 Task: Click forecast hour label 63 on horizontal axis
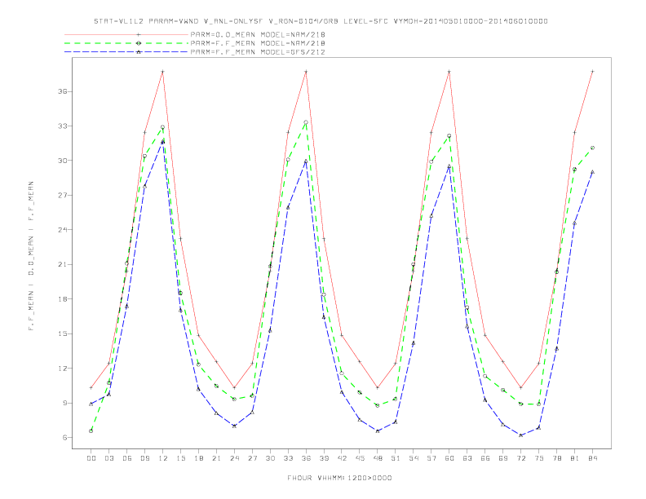pyautogui.click(x=467, y=458)
